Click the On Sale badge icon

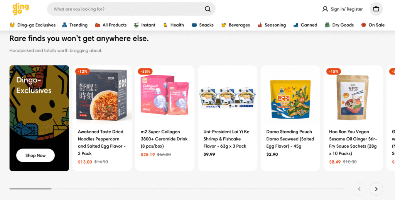(x=363, y=25)
